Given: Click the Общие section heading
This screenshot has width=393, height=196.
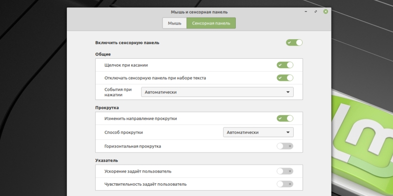Looking at the screenshot, I should [x=103, y=54].
